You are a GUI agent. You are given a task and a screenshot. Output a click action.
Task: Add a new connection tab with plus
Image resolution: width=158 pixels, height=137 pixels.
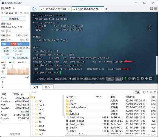[x=107, y=9]
